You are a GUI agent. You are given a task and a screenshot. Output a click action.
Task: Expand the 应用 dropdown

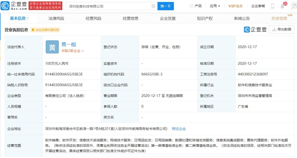coord(215,6)
